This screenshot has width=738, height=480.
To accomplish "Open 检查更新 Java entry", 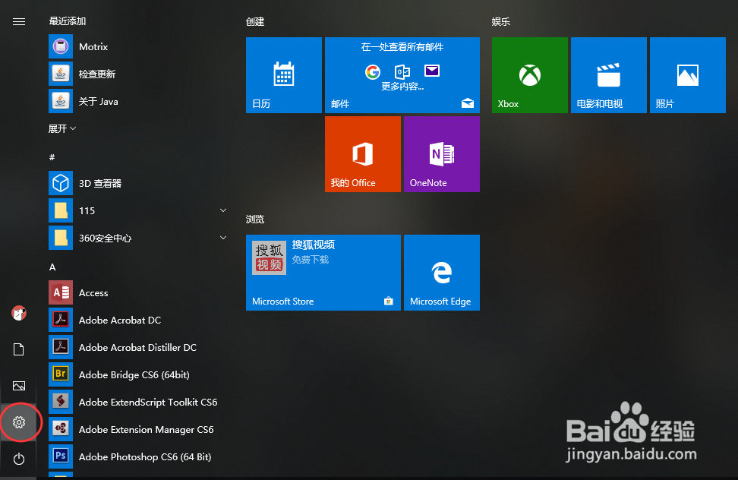I will point(138,74).
